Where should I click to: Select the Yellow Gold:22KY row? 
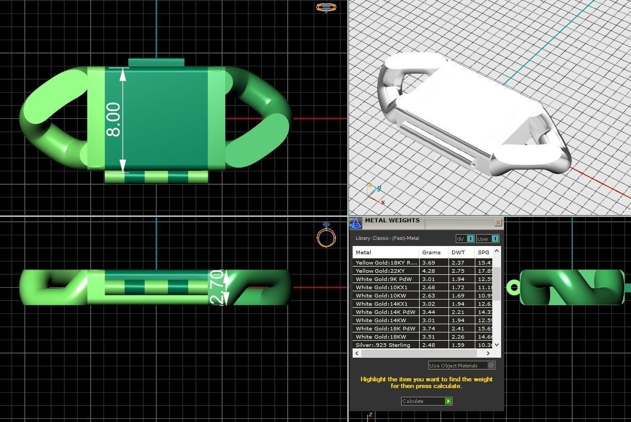(423, 271)
